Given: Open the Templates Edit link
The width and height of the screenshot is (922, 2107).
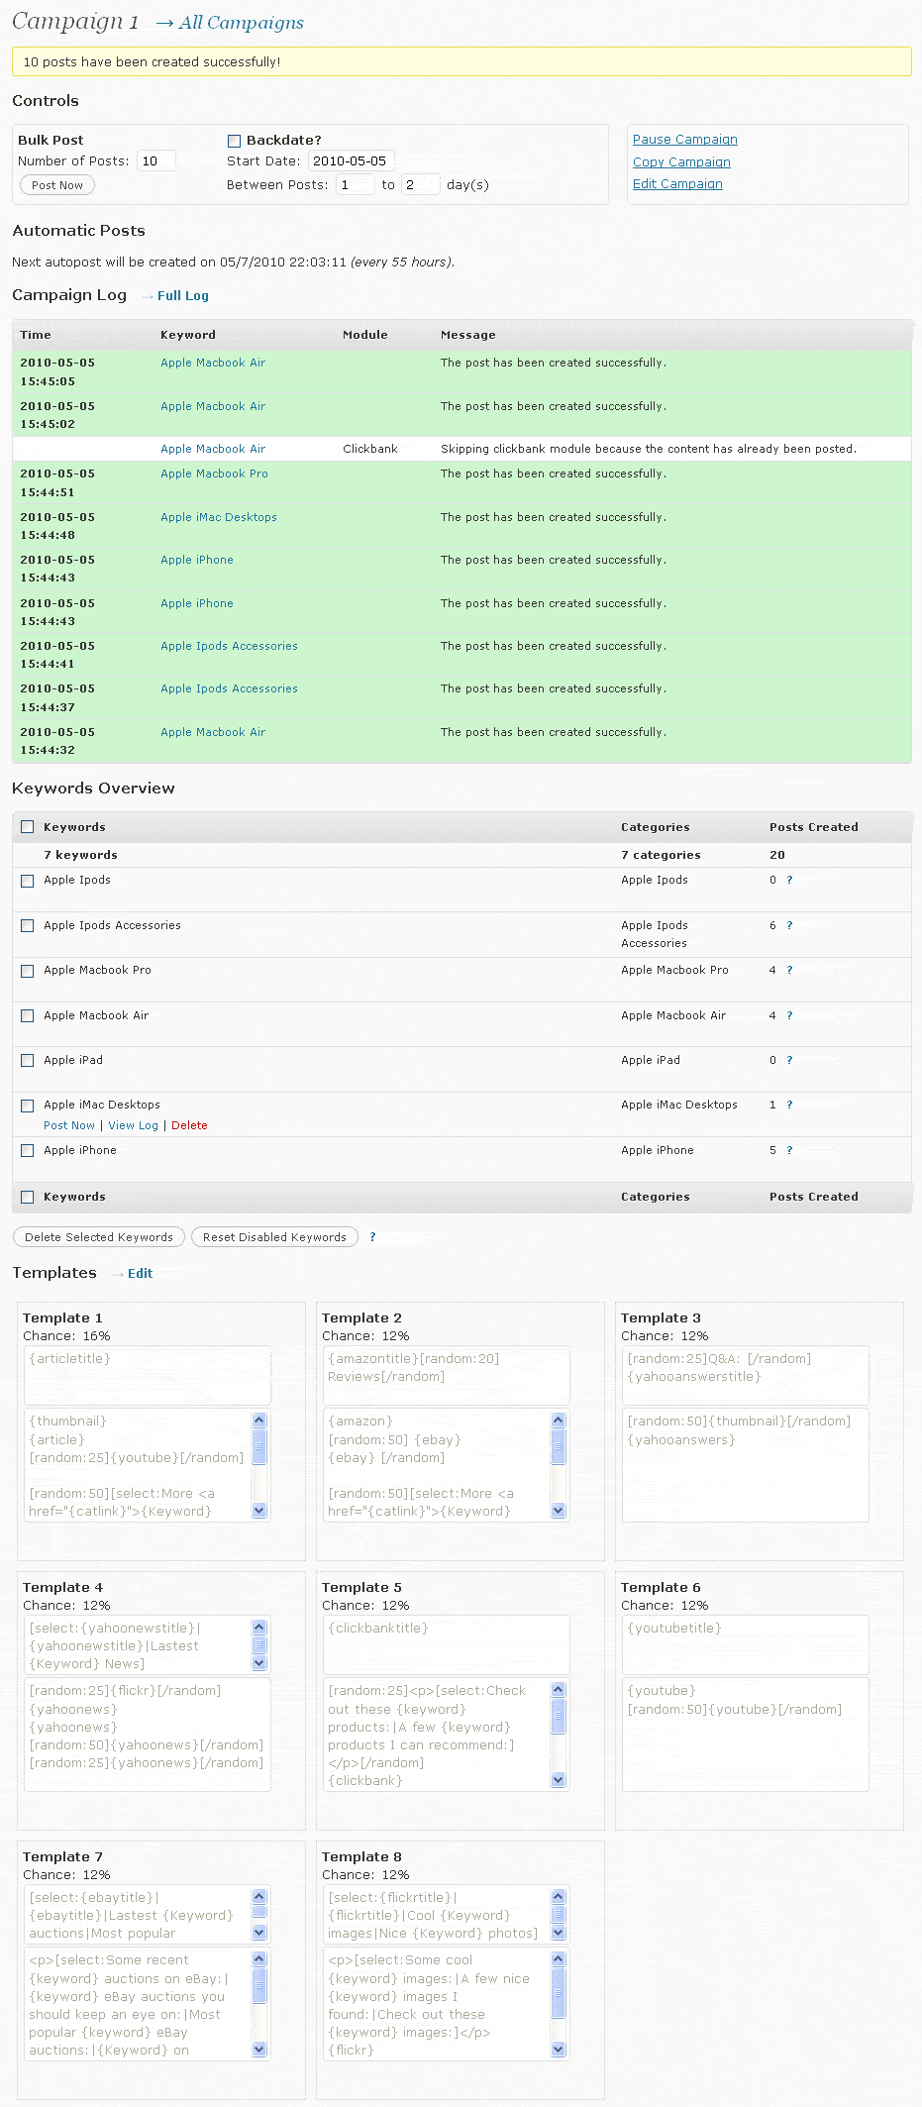Looking at the screenshot, I should [x=140, y=1274].
